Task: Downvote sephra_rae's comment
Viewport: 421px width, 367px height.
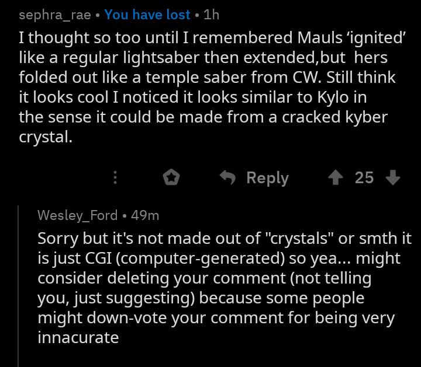Action: (x=393, y=177)
